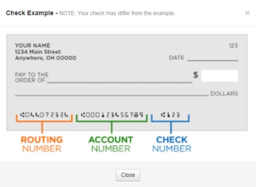Click the NOTE text about check differences
256x187 pixels.
[117, 13]
